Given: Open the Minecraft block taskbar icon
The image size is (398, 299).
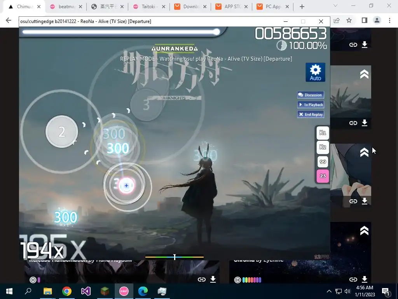Looking at the screenshot, I should coord(105,291).
